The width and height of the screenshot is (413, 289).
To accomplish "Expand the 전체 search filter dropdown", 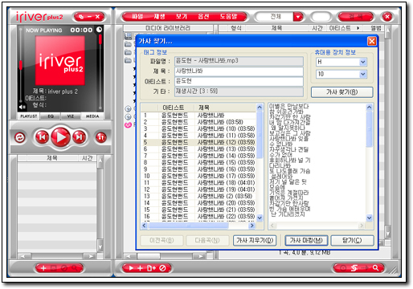I will (x=298, y=17).
